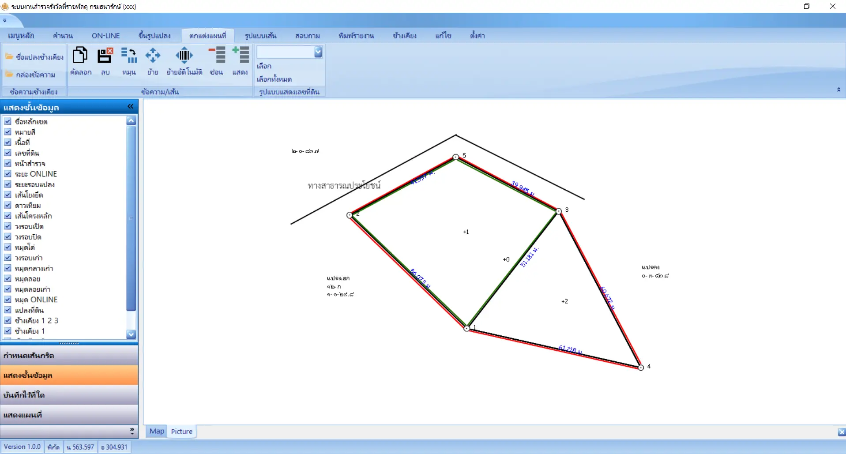Uncheck the ชื่อหลักเขต layer checkbox

pos(8,121)
